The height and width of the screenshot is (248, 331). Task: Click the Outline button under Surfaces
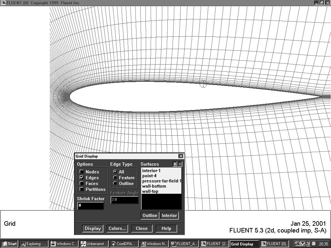[150, 215]
